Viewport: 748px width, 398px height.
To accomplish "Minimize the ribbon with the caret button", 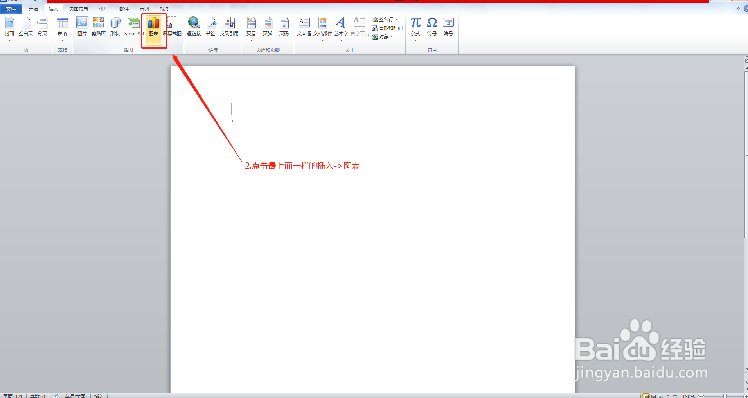I will pos(738,9).
